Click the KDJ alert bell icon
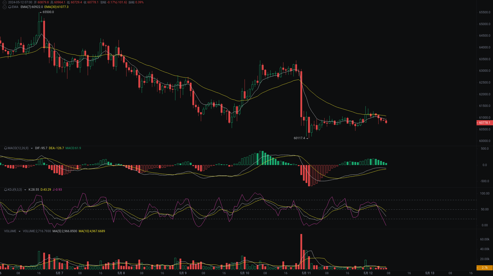The height and width of the screenshot is (276, 493). tap(6, 190)
